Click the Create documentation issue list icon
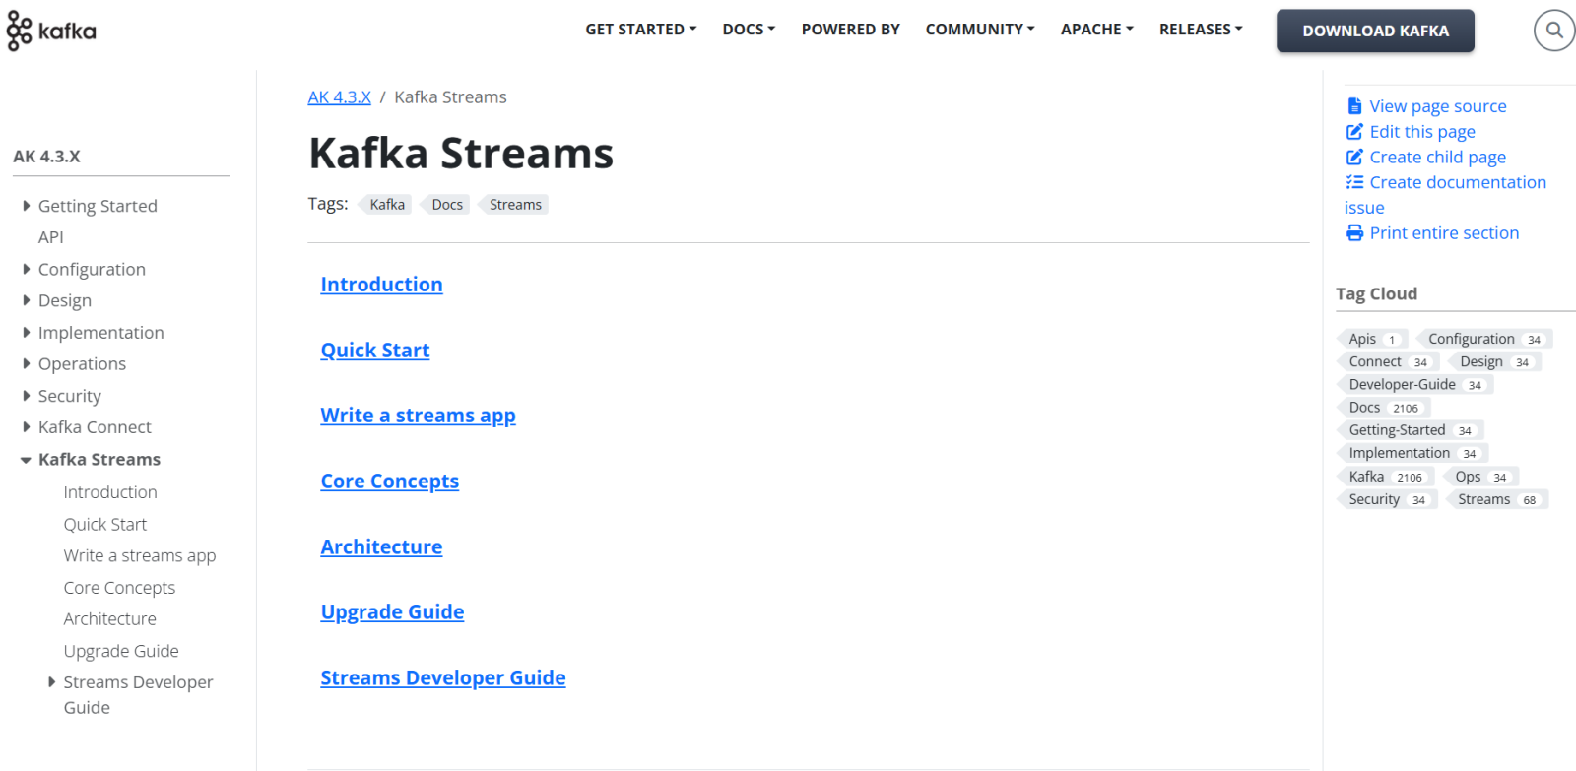Viewport: 1576px width, 771px height. [x=1354, y=182]
